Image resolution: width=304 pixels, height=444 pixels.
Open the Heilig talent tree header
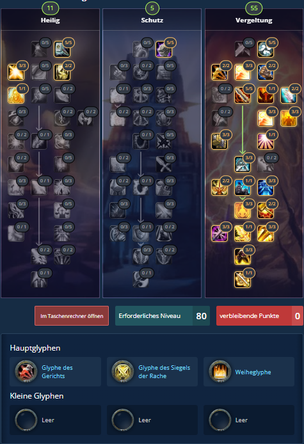pyautogui.click(x=50, y=20)
